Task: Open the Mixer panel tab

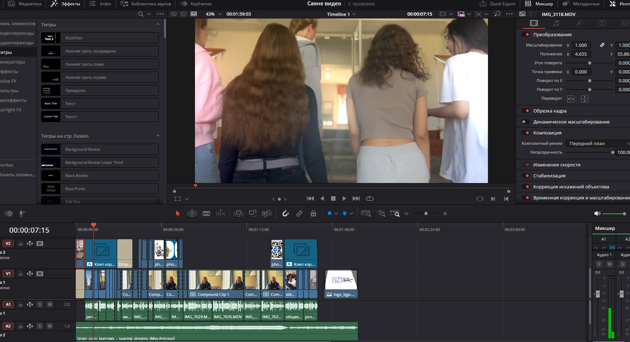Action: click(539, 4)
